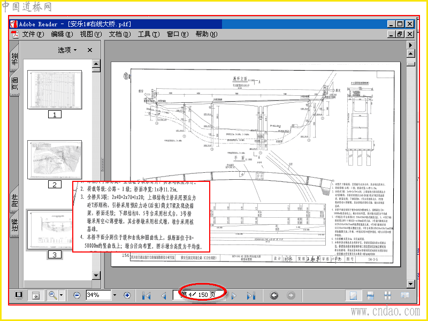Go to the first page
The image size is (428, 321).
(x=147, y=296)
